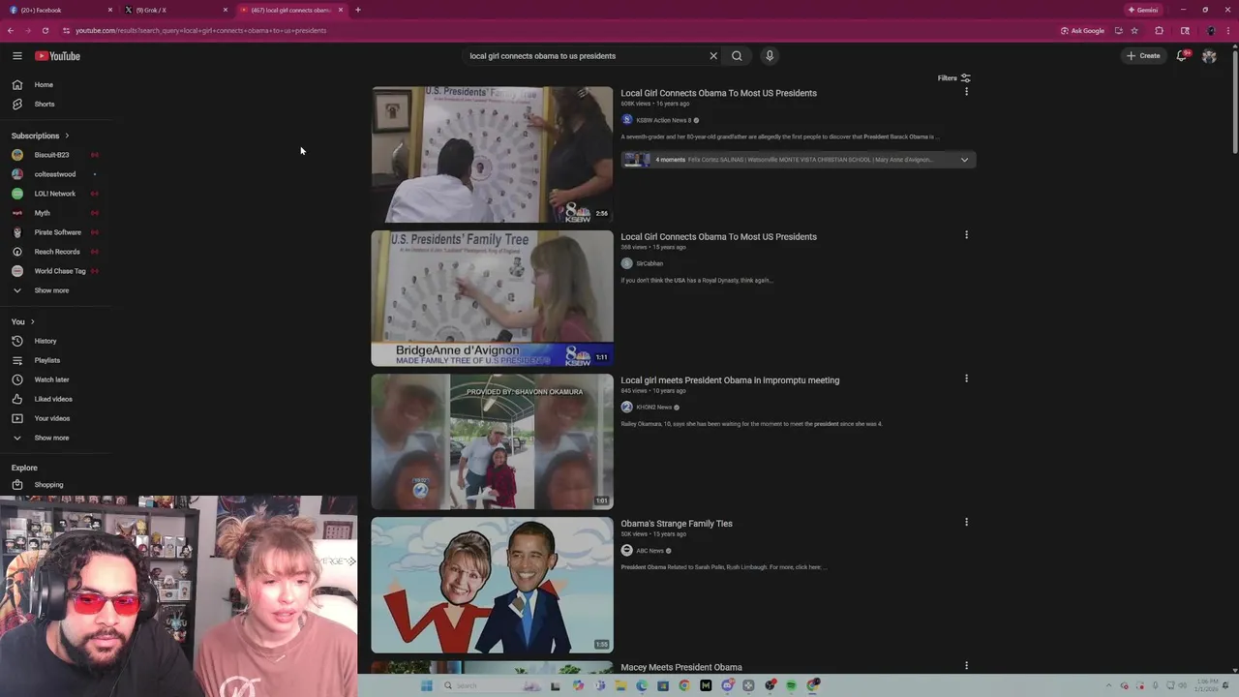The width and height of the screenshot is (1239, 697).
Task: Expand the 4 moments chevron
Action: 964,160
